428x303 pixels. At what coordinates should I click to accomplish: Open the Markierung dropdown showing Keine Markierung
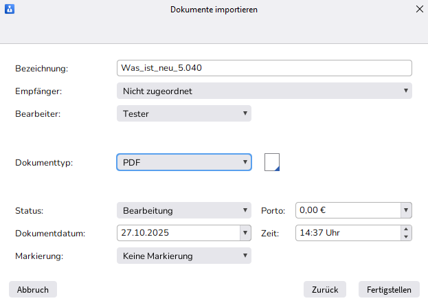point(184,256)
